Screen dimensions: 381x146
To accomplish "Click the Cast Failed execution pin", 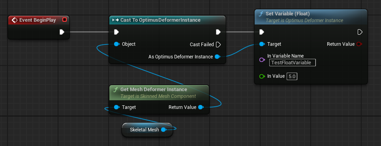I will click(218, 45).
